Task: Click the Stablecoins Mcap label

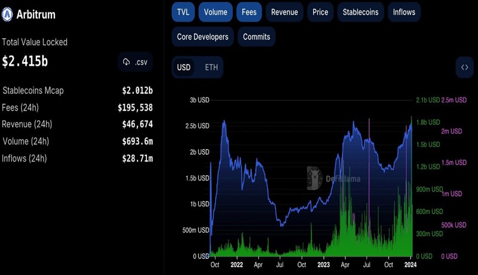Action: click(33, 90)
